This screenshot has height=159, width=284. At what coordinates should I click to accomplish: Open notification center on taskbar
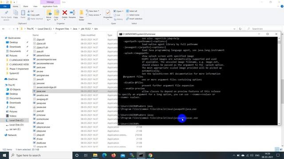tap(278, 155)
